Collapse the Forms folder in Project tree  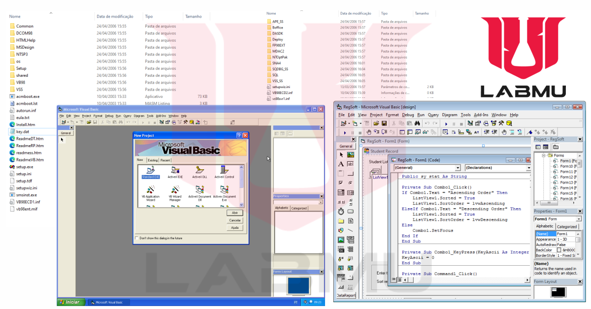[x=544, y=155]
